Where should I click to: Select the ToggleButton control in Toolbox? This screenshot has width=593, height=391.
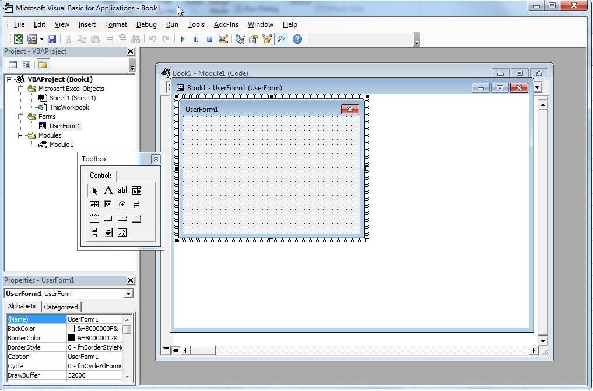[x=136, y=205]
